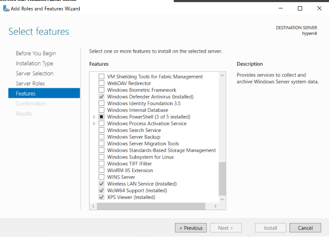Expand the Windows PowerShell tree node
This screenshot has width=329, height=237.
[94, 117]
